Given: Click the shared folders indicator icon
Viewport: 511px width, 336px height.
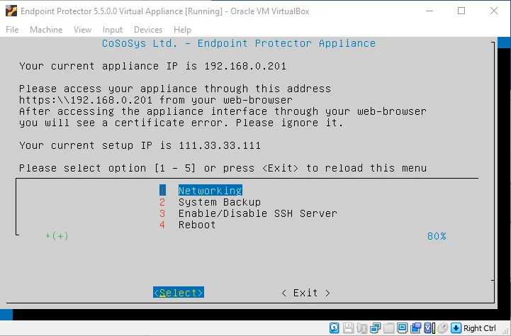Looking at the screenshot, I should 389,328.
